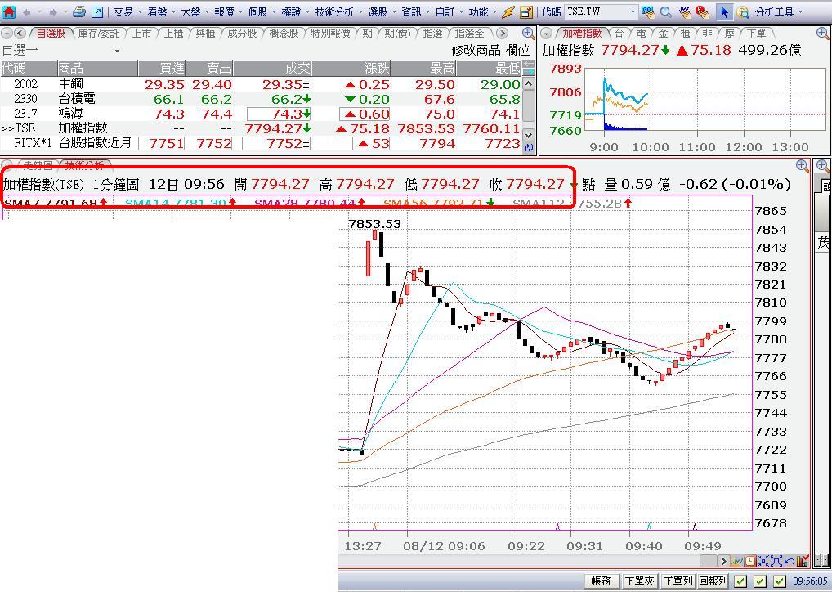Open the 自選一 watchlist dropdown

click(x=117, y=51)
